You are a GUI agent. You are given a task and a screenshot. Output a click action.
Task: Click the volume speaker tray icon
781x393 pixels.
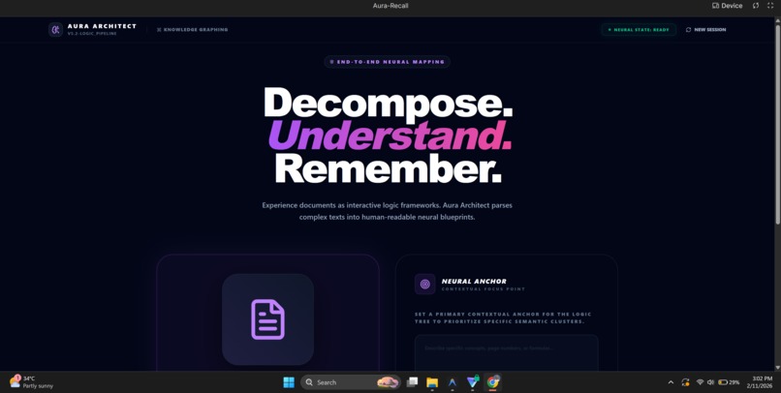[710, 382]
